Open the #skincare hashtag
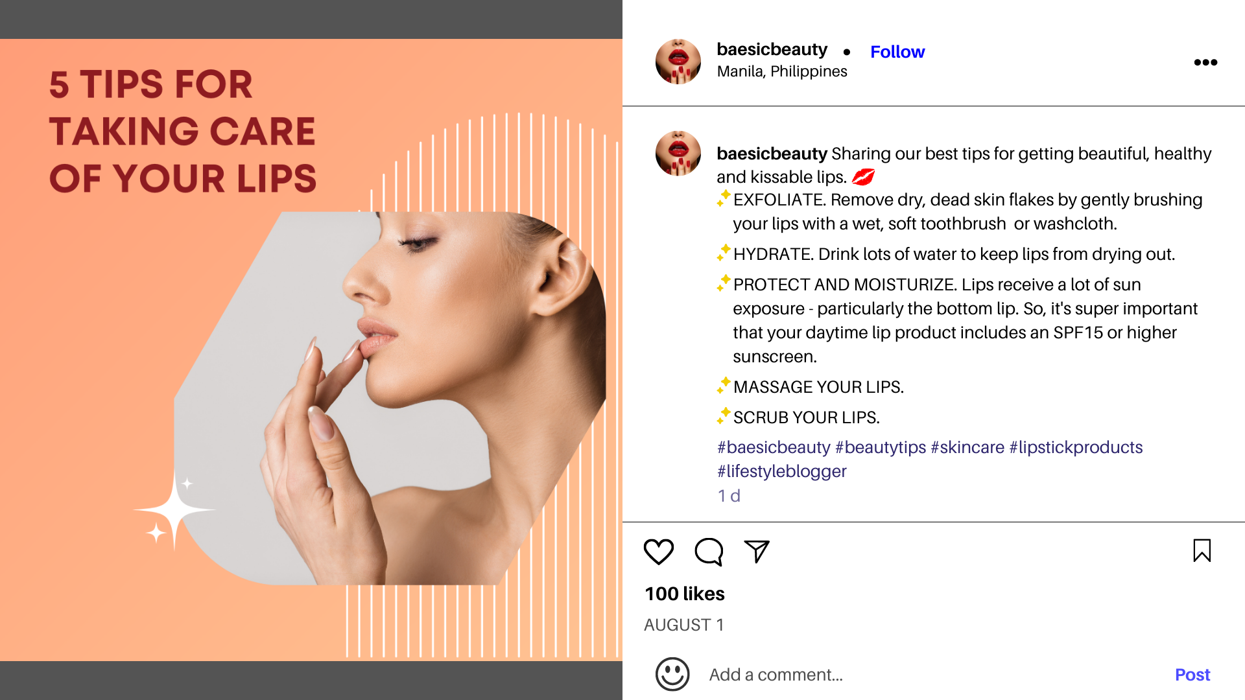This screenshot has height=700, width=1245. (967, 447)
